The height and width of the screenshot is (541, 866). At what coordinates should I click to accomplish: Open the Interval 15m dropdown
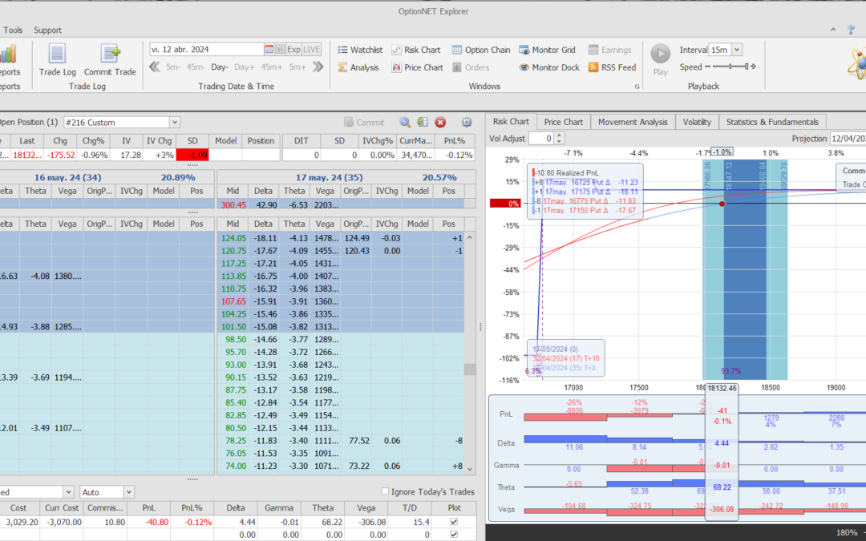coord(737,50)
